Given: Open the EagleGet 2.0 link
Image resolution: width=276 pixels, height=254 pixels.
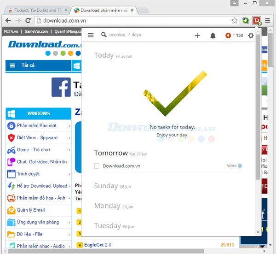Looking at the screenshot, I should (x=98, y=245).
